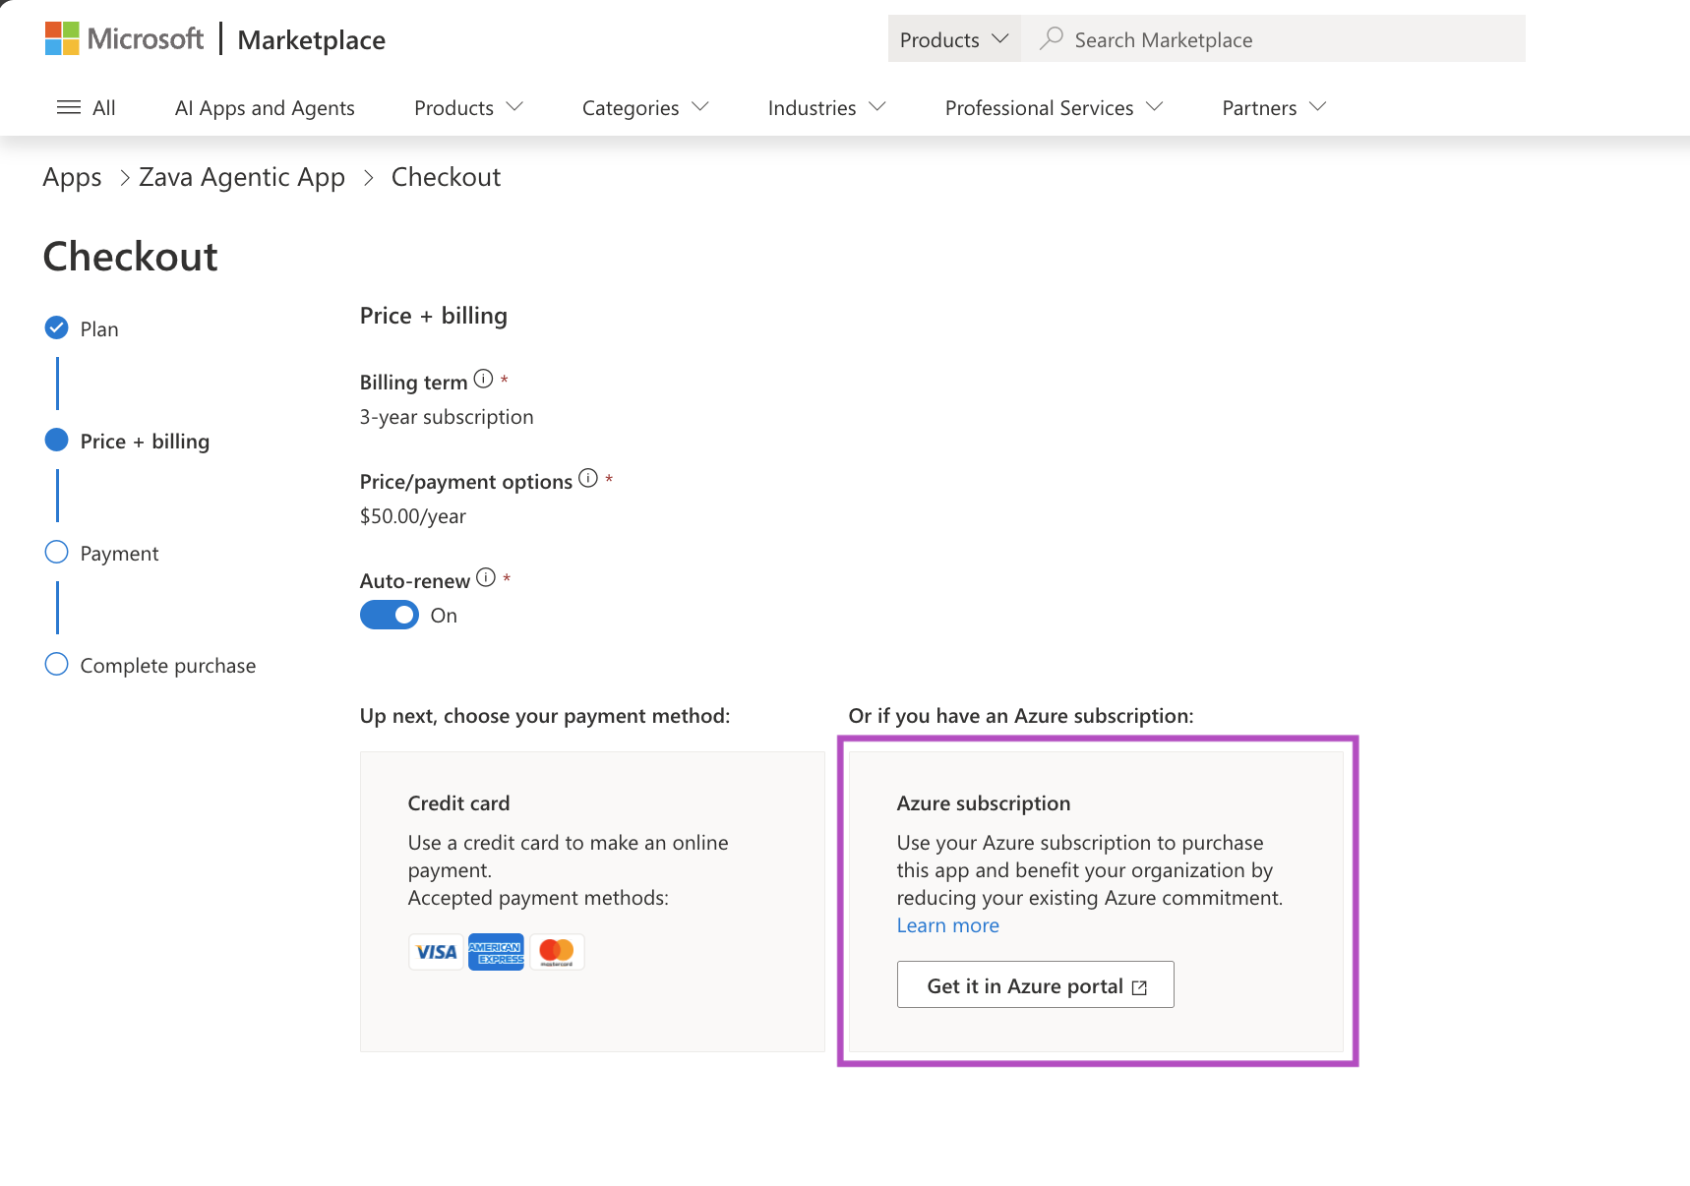Disable the Auto-renew toggle
Screen dimensions: 1690x1186
pyautogui.click(x=389, y=615)
